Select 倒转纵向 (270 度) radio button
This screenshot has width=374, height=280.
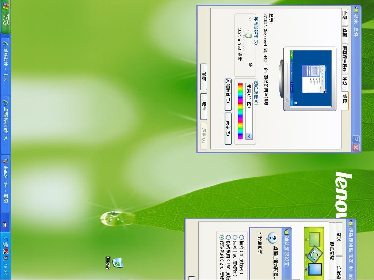click(x=222, y=238)
